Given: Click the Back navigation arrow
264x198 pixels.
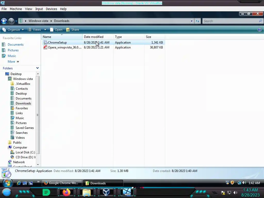Looking at the screenshot, I should point(4,21).
